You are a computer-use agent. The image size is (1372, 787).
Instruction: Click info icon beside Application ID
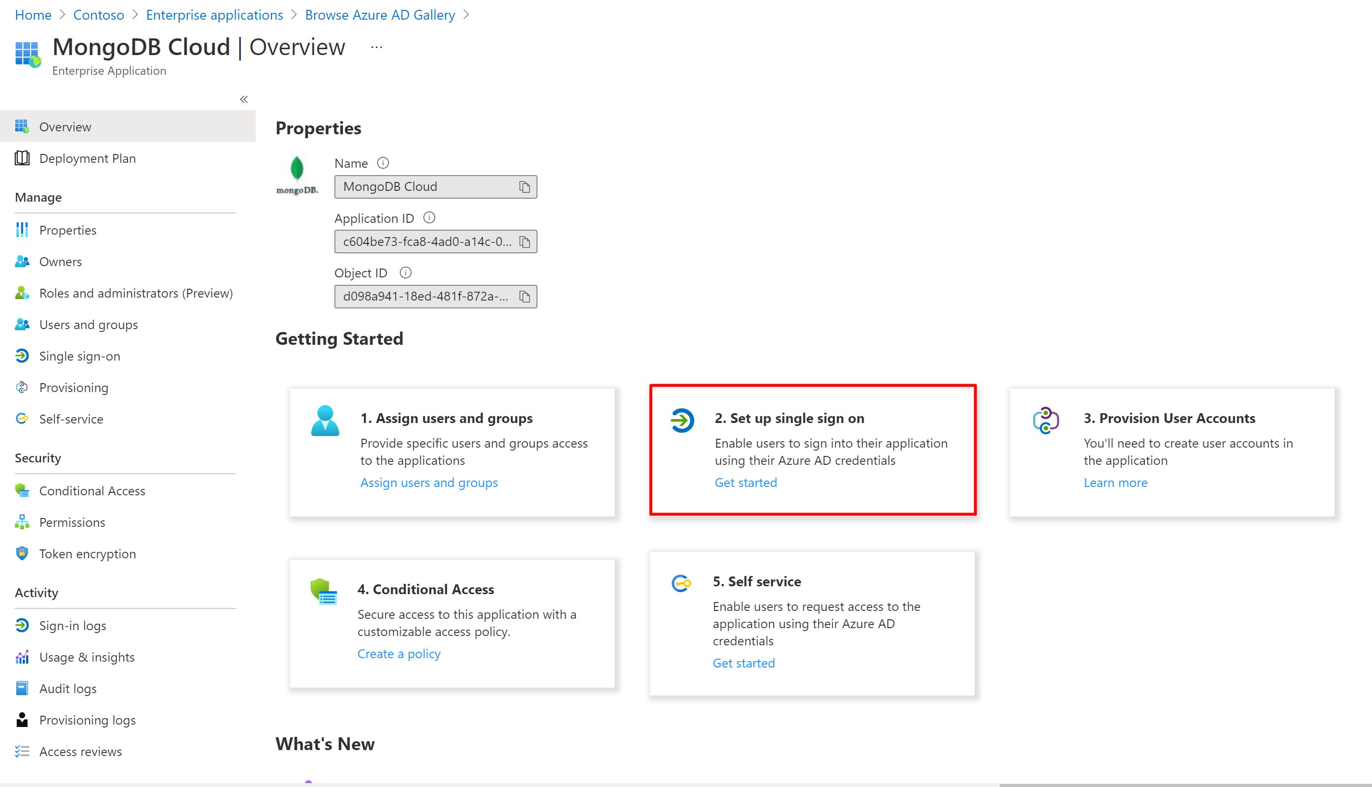tap(428, 217)
